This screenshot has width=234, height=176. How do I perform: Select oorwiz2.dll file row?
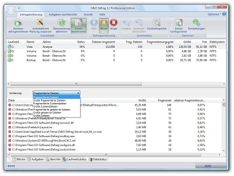[107, 123]
